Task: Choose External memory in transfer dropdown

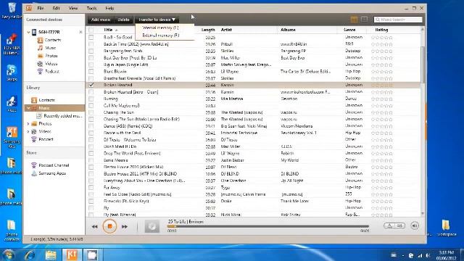Action: 161,36
